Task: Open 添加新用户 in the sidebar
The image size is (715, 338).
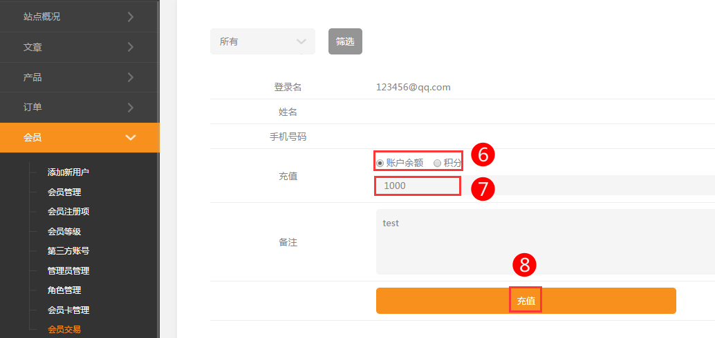Action: [x=68, y=172]
